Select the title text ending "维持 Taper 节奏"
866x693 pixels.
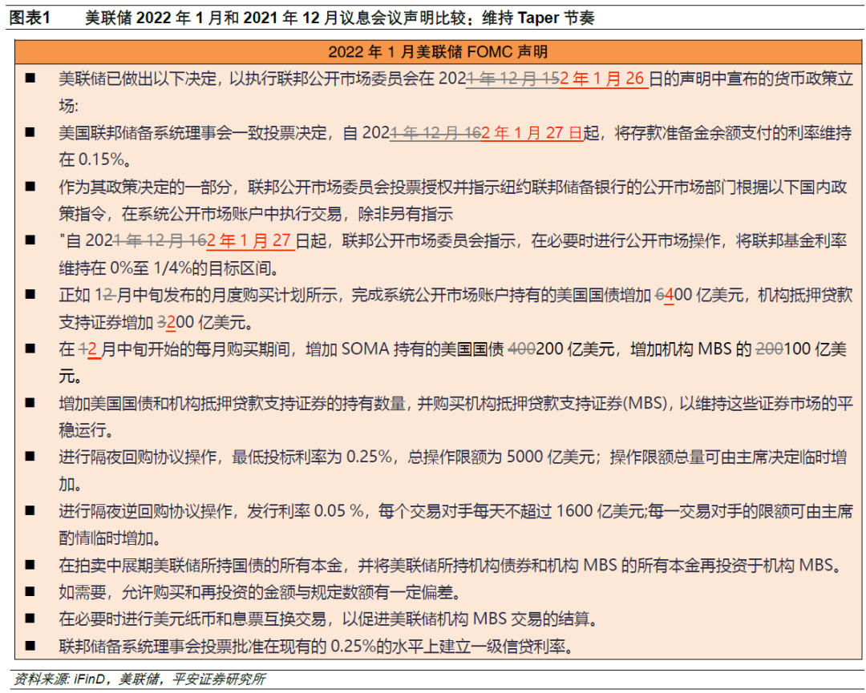pos(340,18)
